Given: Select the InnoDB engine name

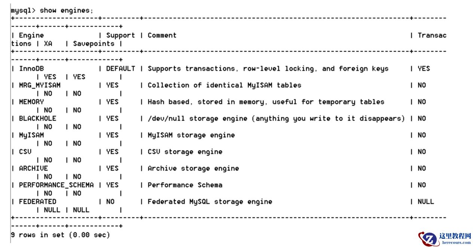Looking at the screenshot, I should coord(31,69).
